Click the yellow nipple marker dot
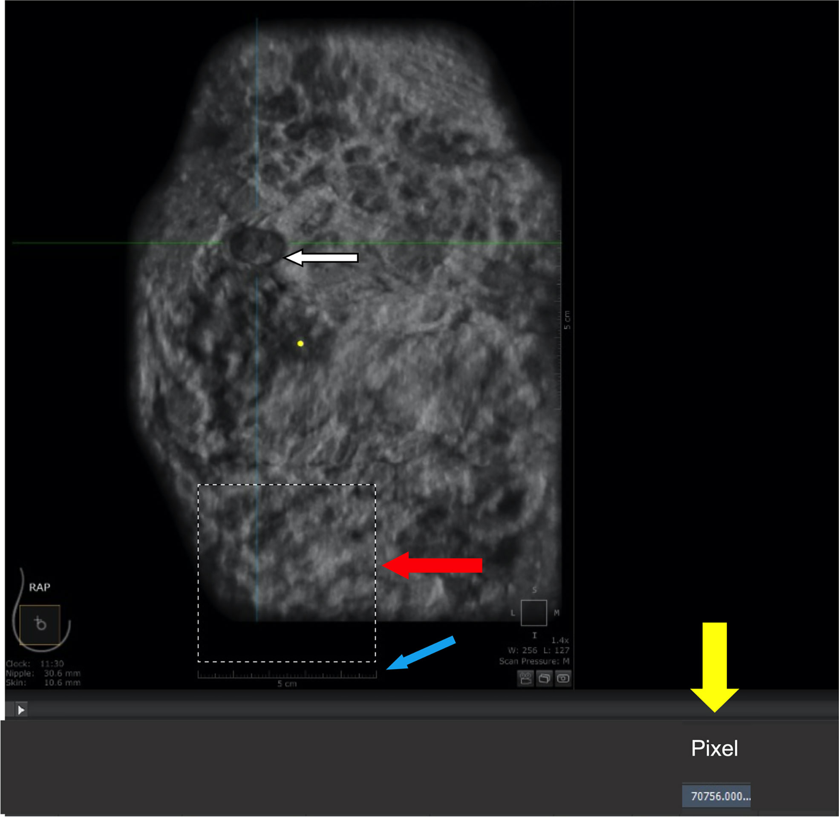Image resolution: width=839 pixels, height=817 pixels. 300,344
